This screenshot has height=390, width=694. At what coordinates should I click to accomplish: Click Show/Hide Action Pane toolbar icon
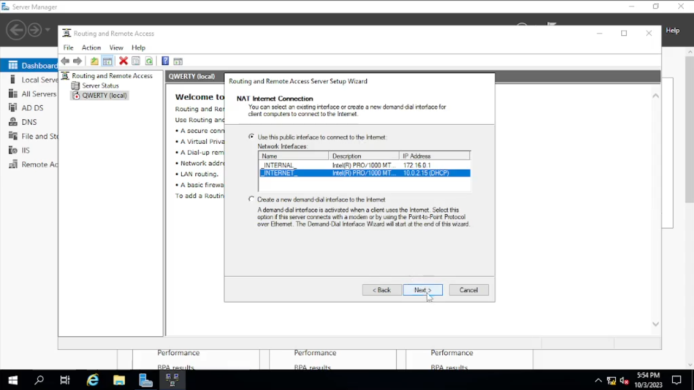[178, 61]
